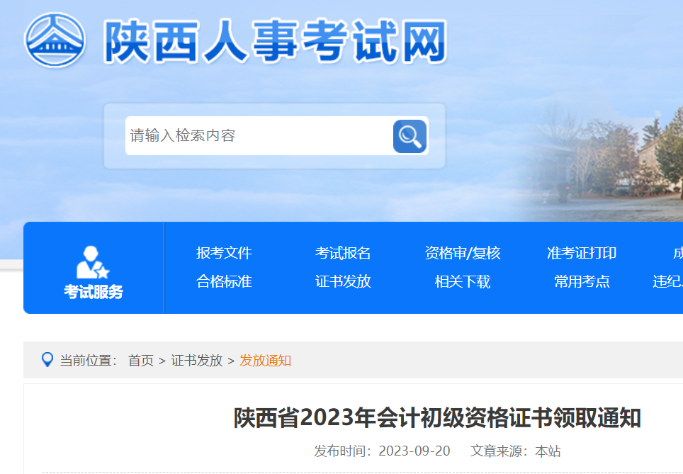Viewport: 683px width, 474px height.
Task: Click the 发布时间：2023-09-20 text
Action: [382, 451]
